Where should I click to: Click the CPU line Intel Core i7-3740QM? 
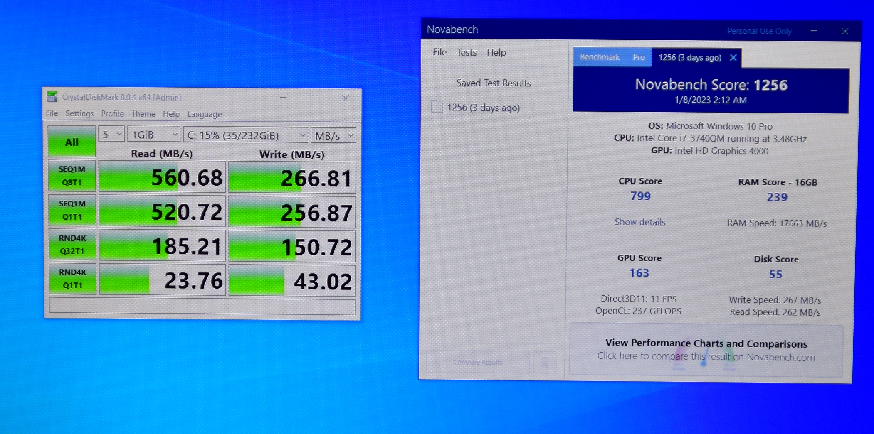click(710, 138)
